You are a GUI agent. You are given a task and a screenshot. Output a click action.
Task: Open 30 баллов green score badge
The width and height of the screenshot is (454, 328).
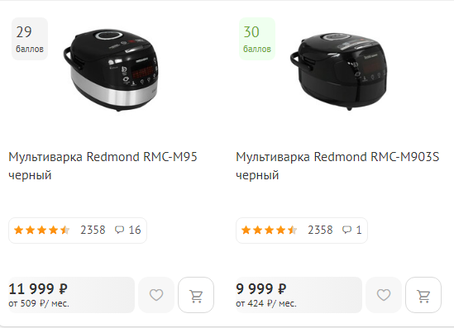(x=257, y=39)
